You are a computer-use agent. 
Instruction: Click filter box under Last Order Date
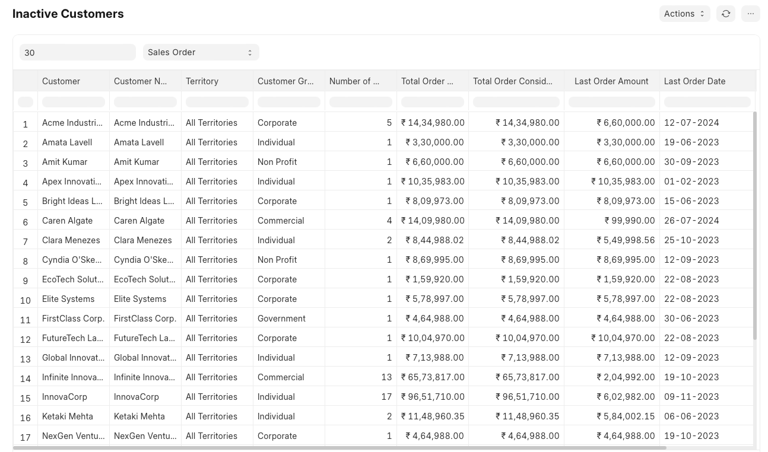click(707, 102)
